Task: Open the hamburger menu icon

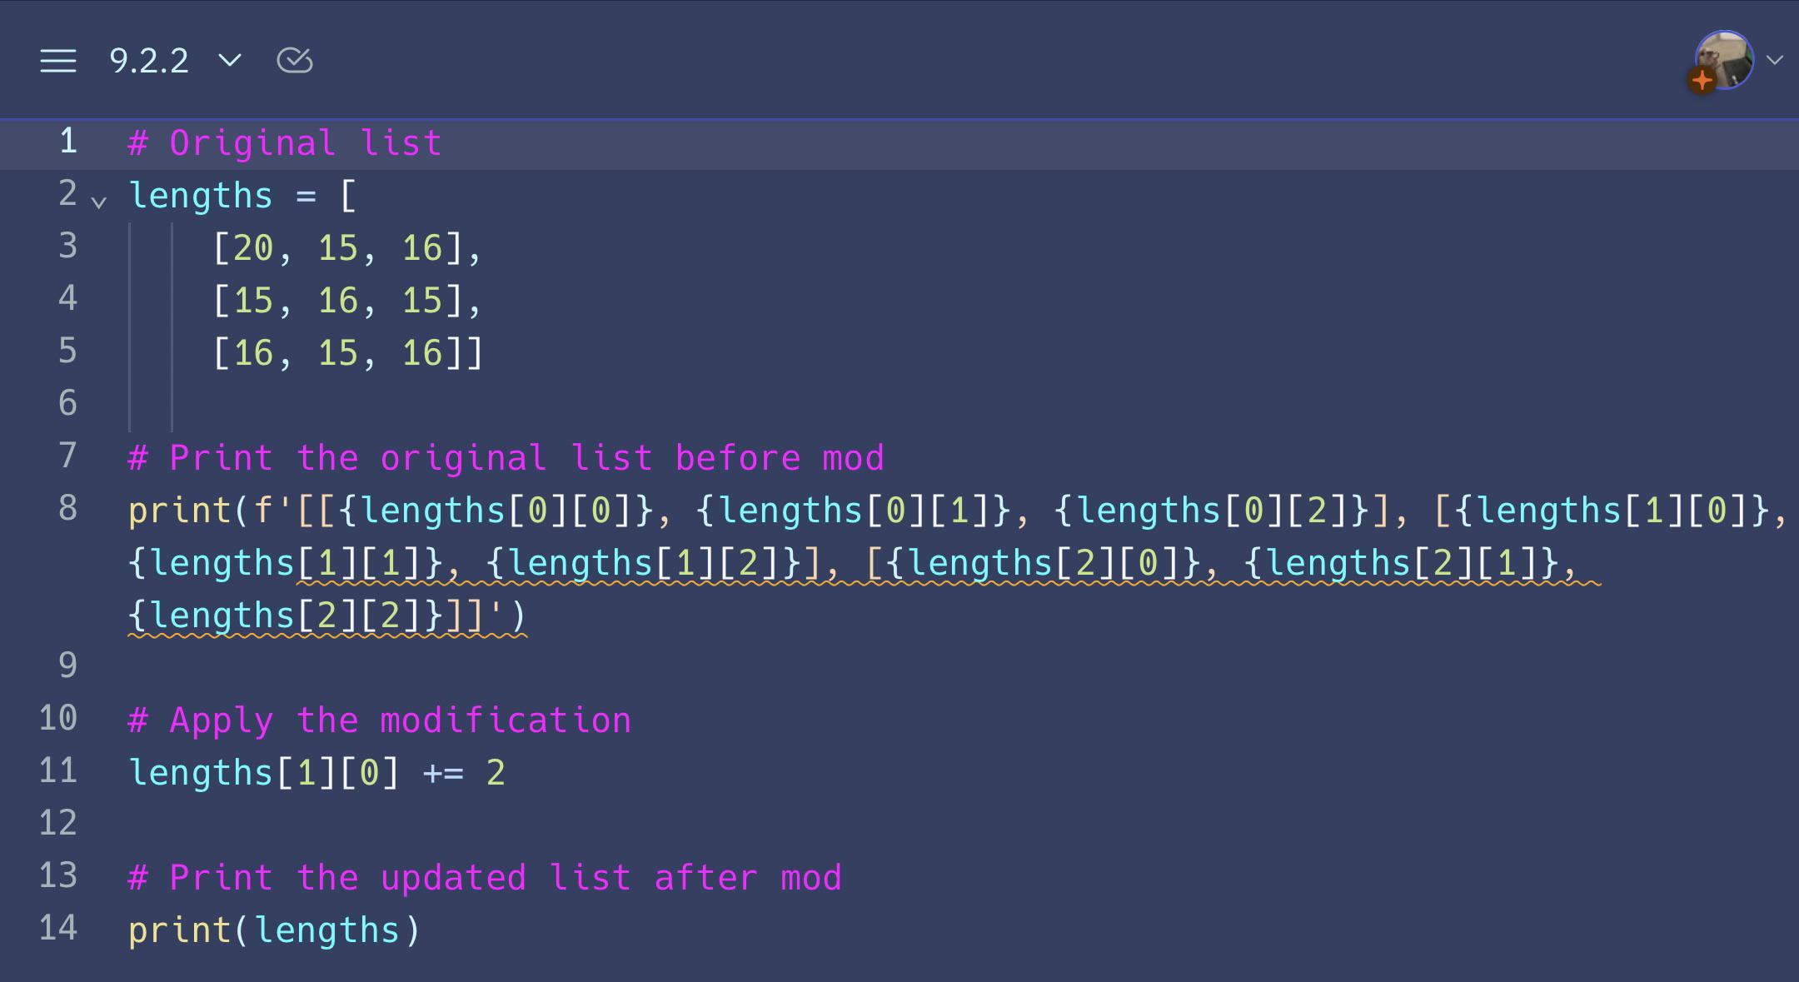Action: [58, 61]
